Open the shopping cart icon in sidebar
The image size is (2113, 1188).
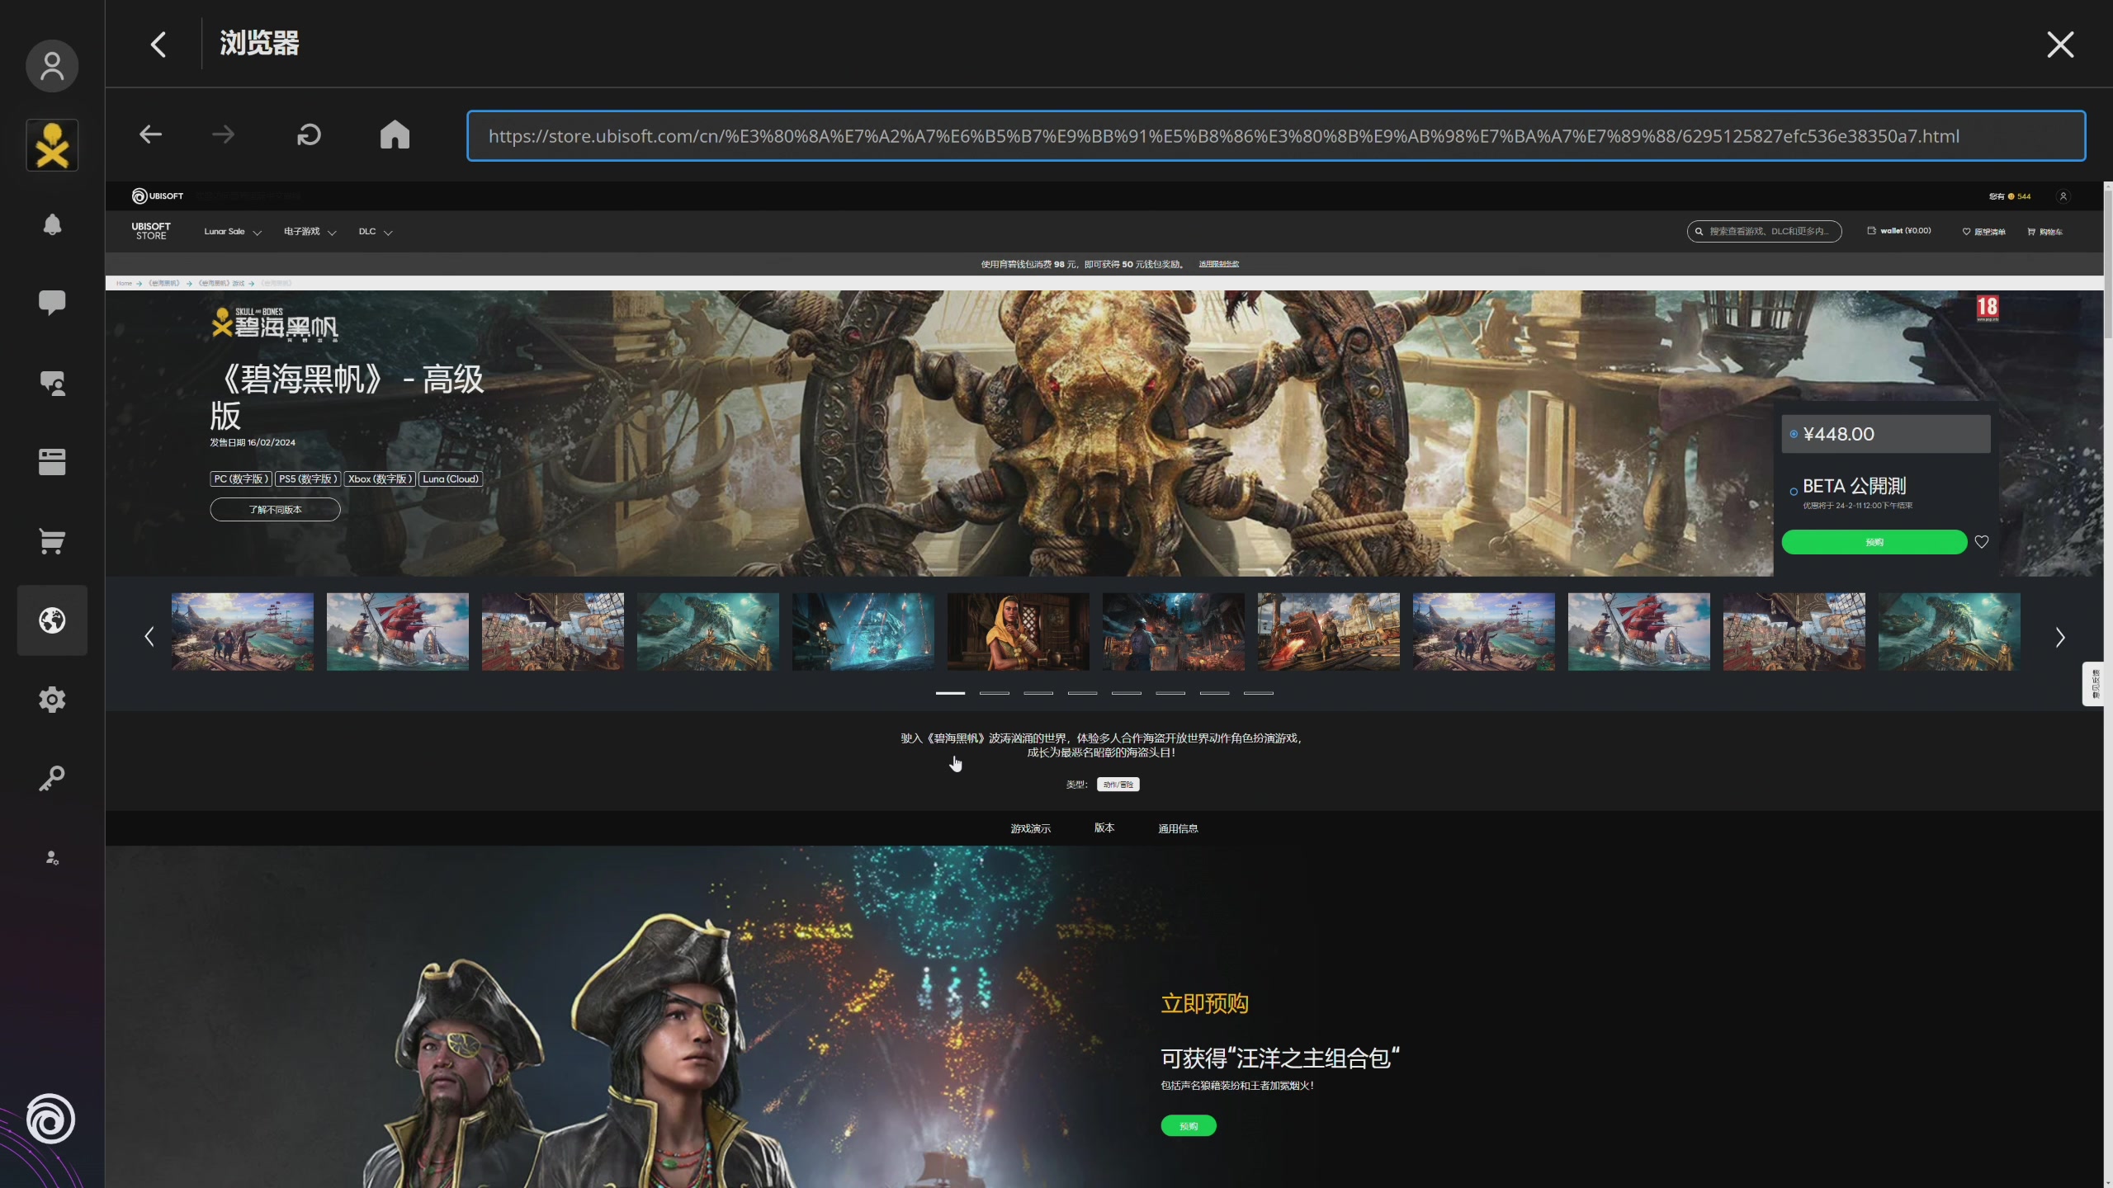[x=52, y=541]
